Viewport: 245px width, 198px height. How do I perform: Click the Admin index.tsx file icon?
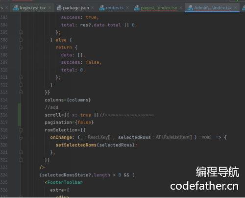click(x=190, y=8)
